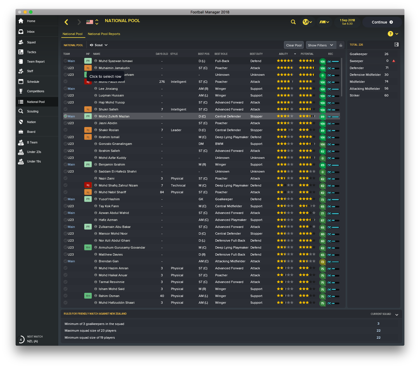The height and width of the screenshot is (368, 420).
Task: Open the Ability column sort arrow
Action: pos(295,54)
